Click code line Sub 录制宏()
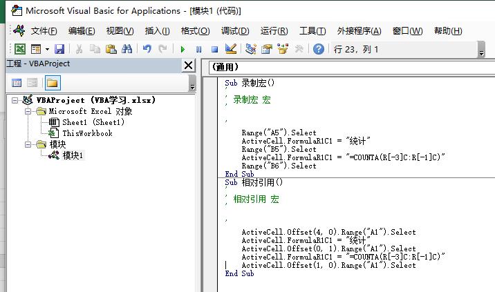Image resolution: width=495 pixels, height=292 pixels. pyautogui.click(x=250, y=83)
